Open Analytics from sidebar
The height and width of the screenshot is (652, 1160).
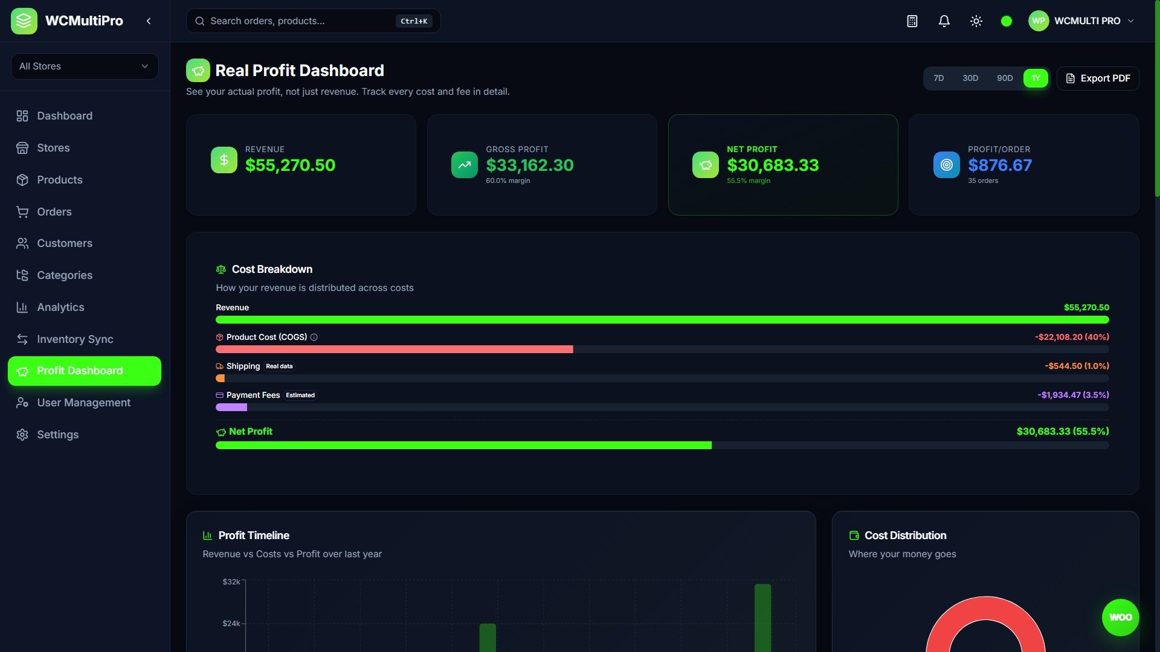[60, 307]
